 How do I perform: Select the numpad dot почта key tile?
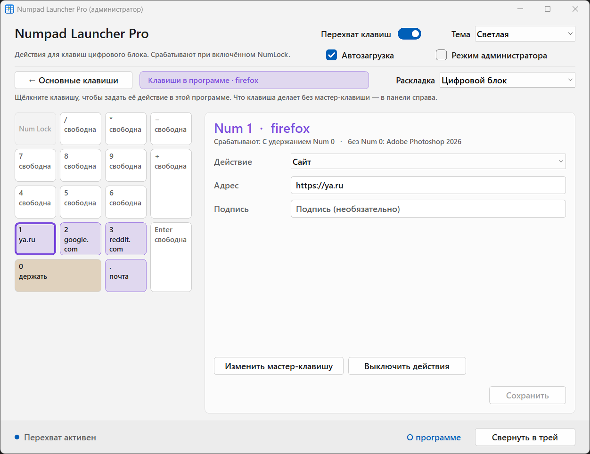coord(126,276)
